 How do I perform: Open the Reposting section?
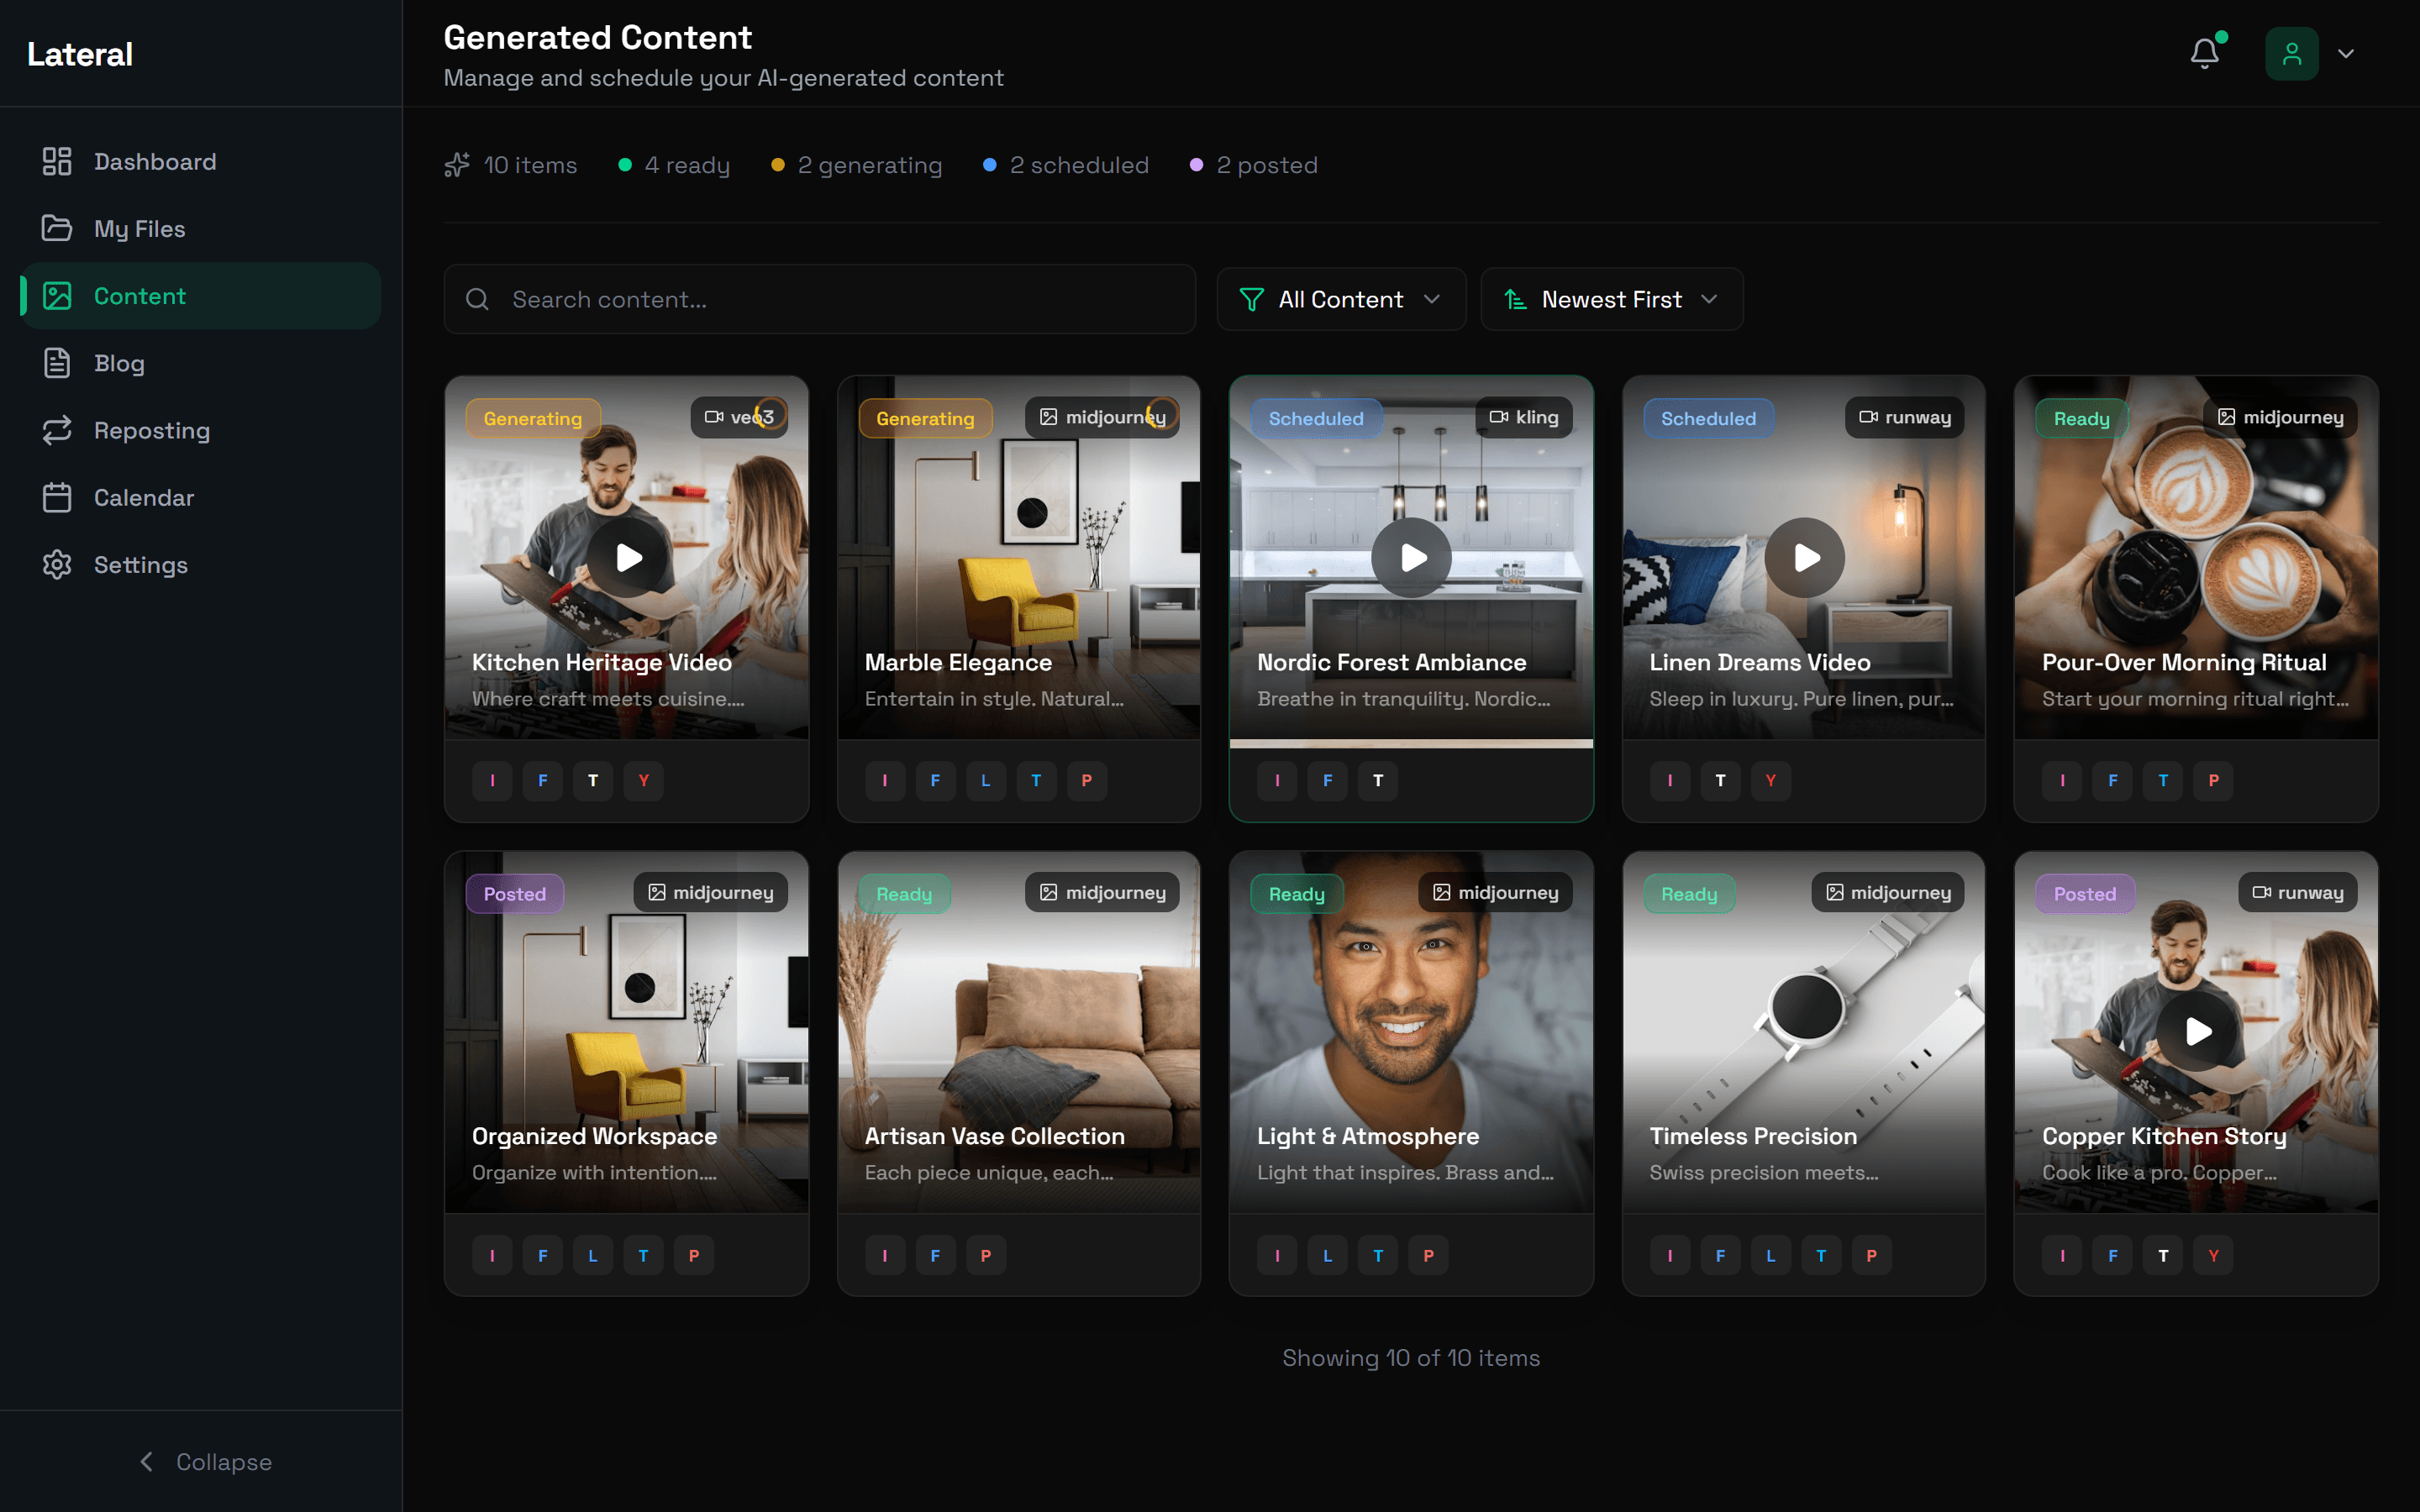[152, 430]
